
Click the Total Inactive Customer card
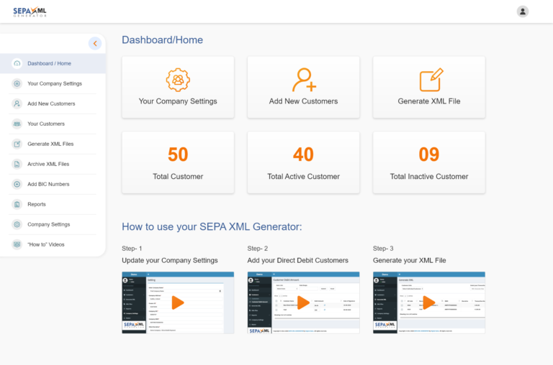click(x=429, y=162)
